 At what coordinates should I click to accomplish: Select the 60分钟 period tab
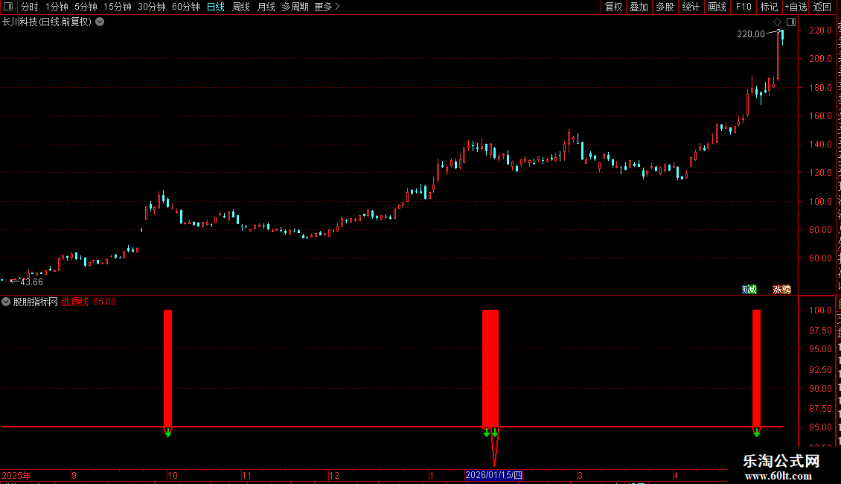tap(185, 7)
